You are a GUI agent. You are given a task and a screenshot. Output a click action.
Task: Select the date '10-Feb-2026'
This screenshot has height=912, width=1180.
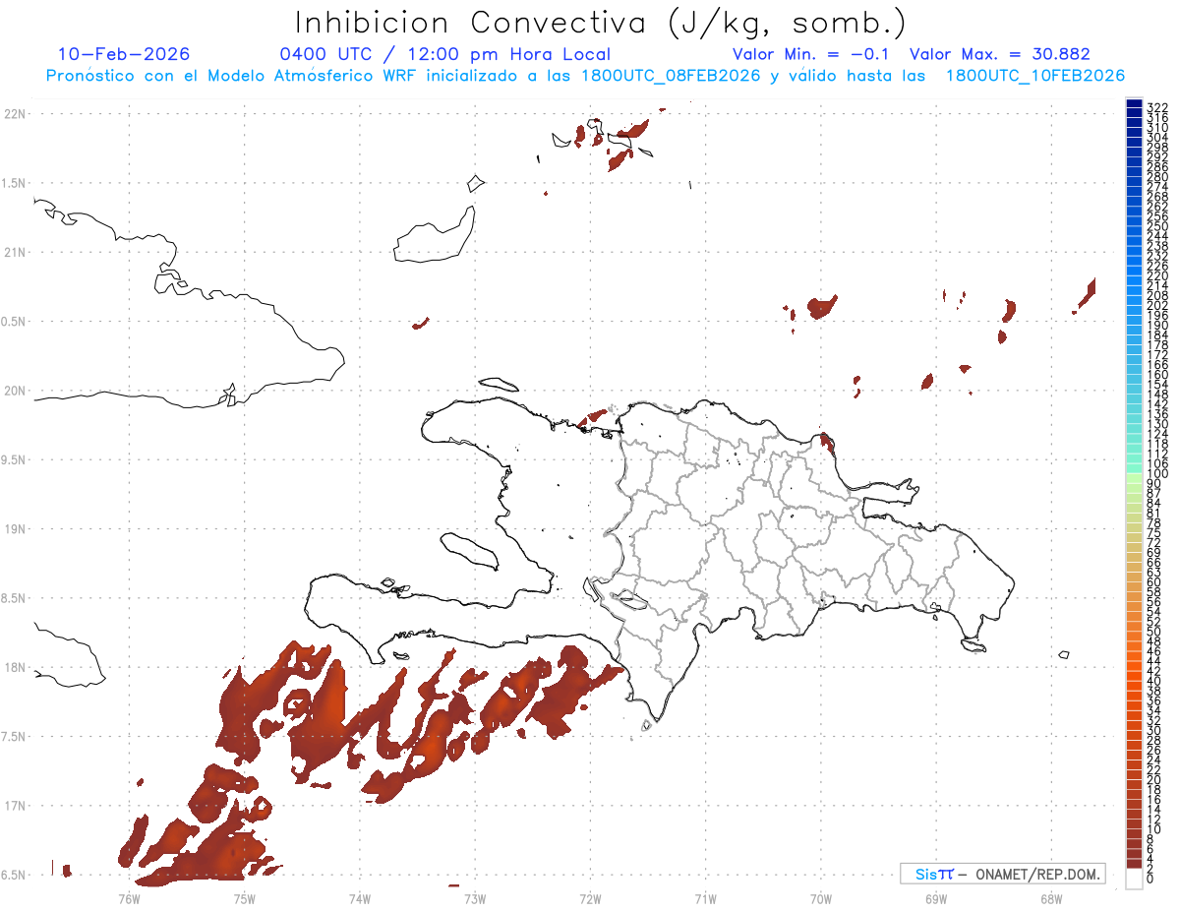pos(124,54)
